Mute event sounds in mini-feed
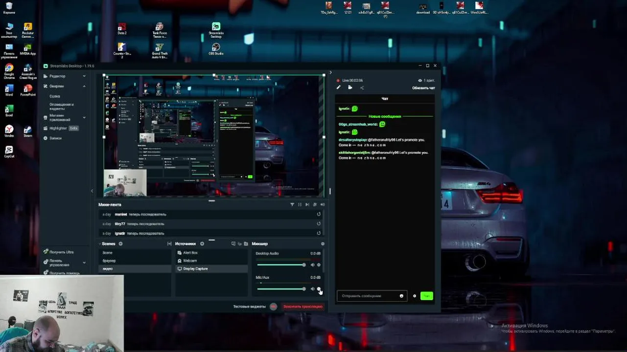This screenshot has width=627, height=352. click(x=322, y=204)
